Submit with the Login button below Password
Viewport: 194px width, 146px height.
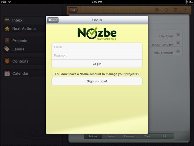[97, 64]
